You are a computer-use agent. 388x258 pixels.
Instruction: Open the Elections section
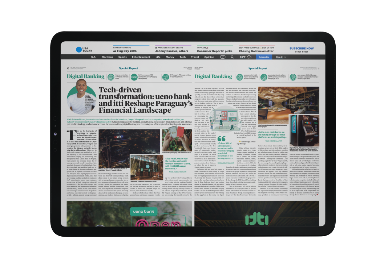107,57
